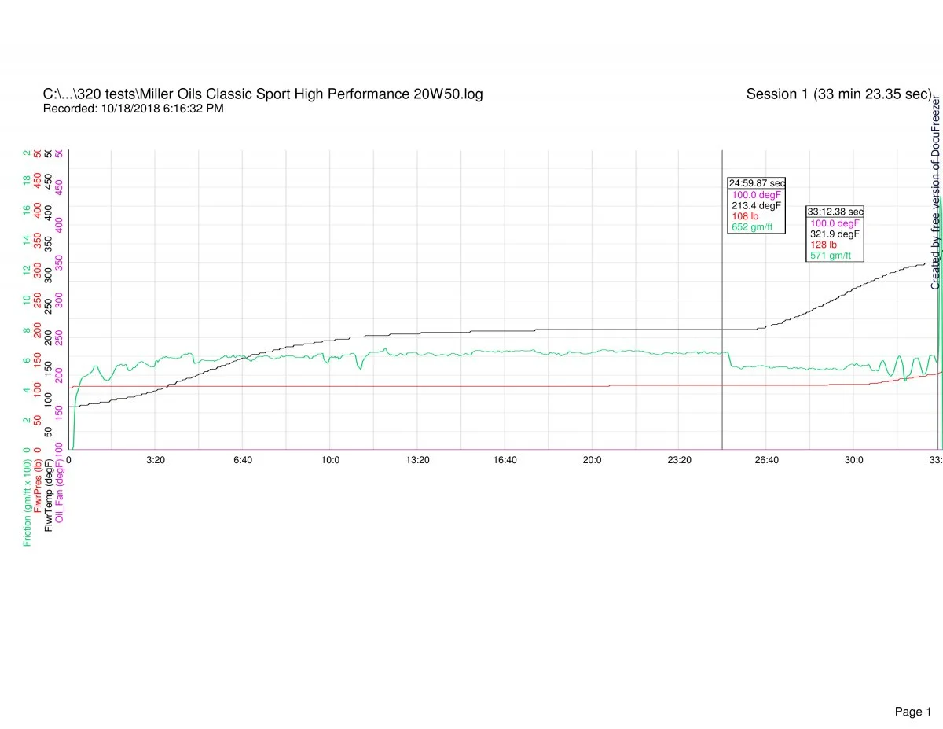
Task: Click the 13:20 time axis tick
Action: click(x=417, y=460)
